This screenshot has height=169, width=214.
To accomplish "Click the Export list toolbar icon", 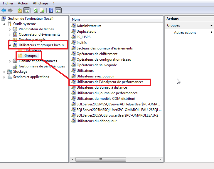I will coord(42,10).
